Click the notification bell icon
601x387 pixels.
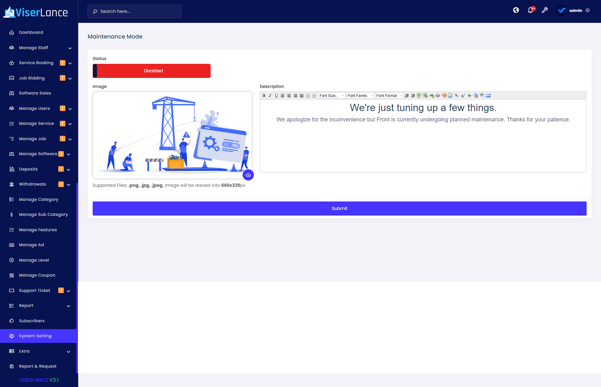(x=530, y=10)
